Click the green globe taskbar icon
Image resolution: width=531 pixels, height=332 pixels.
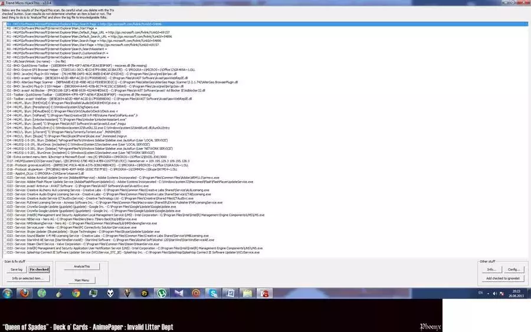click(x=42, y=293)
